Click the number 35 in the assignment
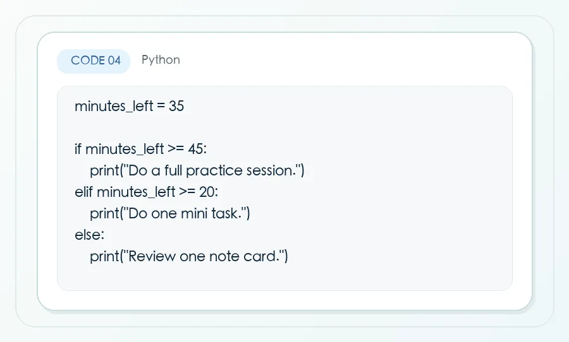The width and height of the screenshot is (569, 342). click(x=176, y=106)
